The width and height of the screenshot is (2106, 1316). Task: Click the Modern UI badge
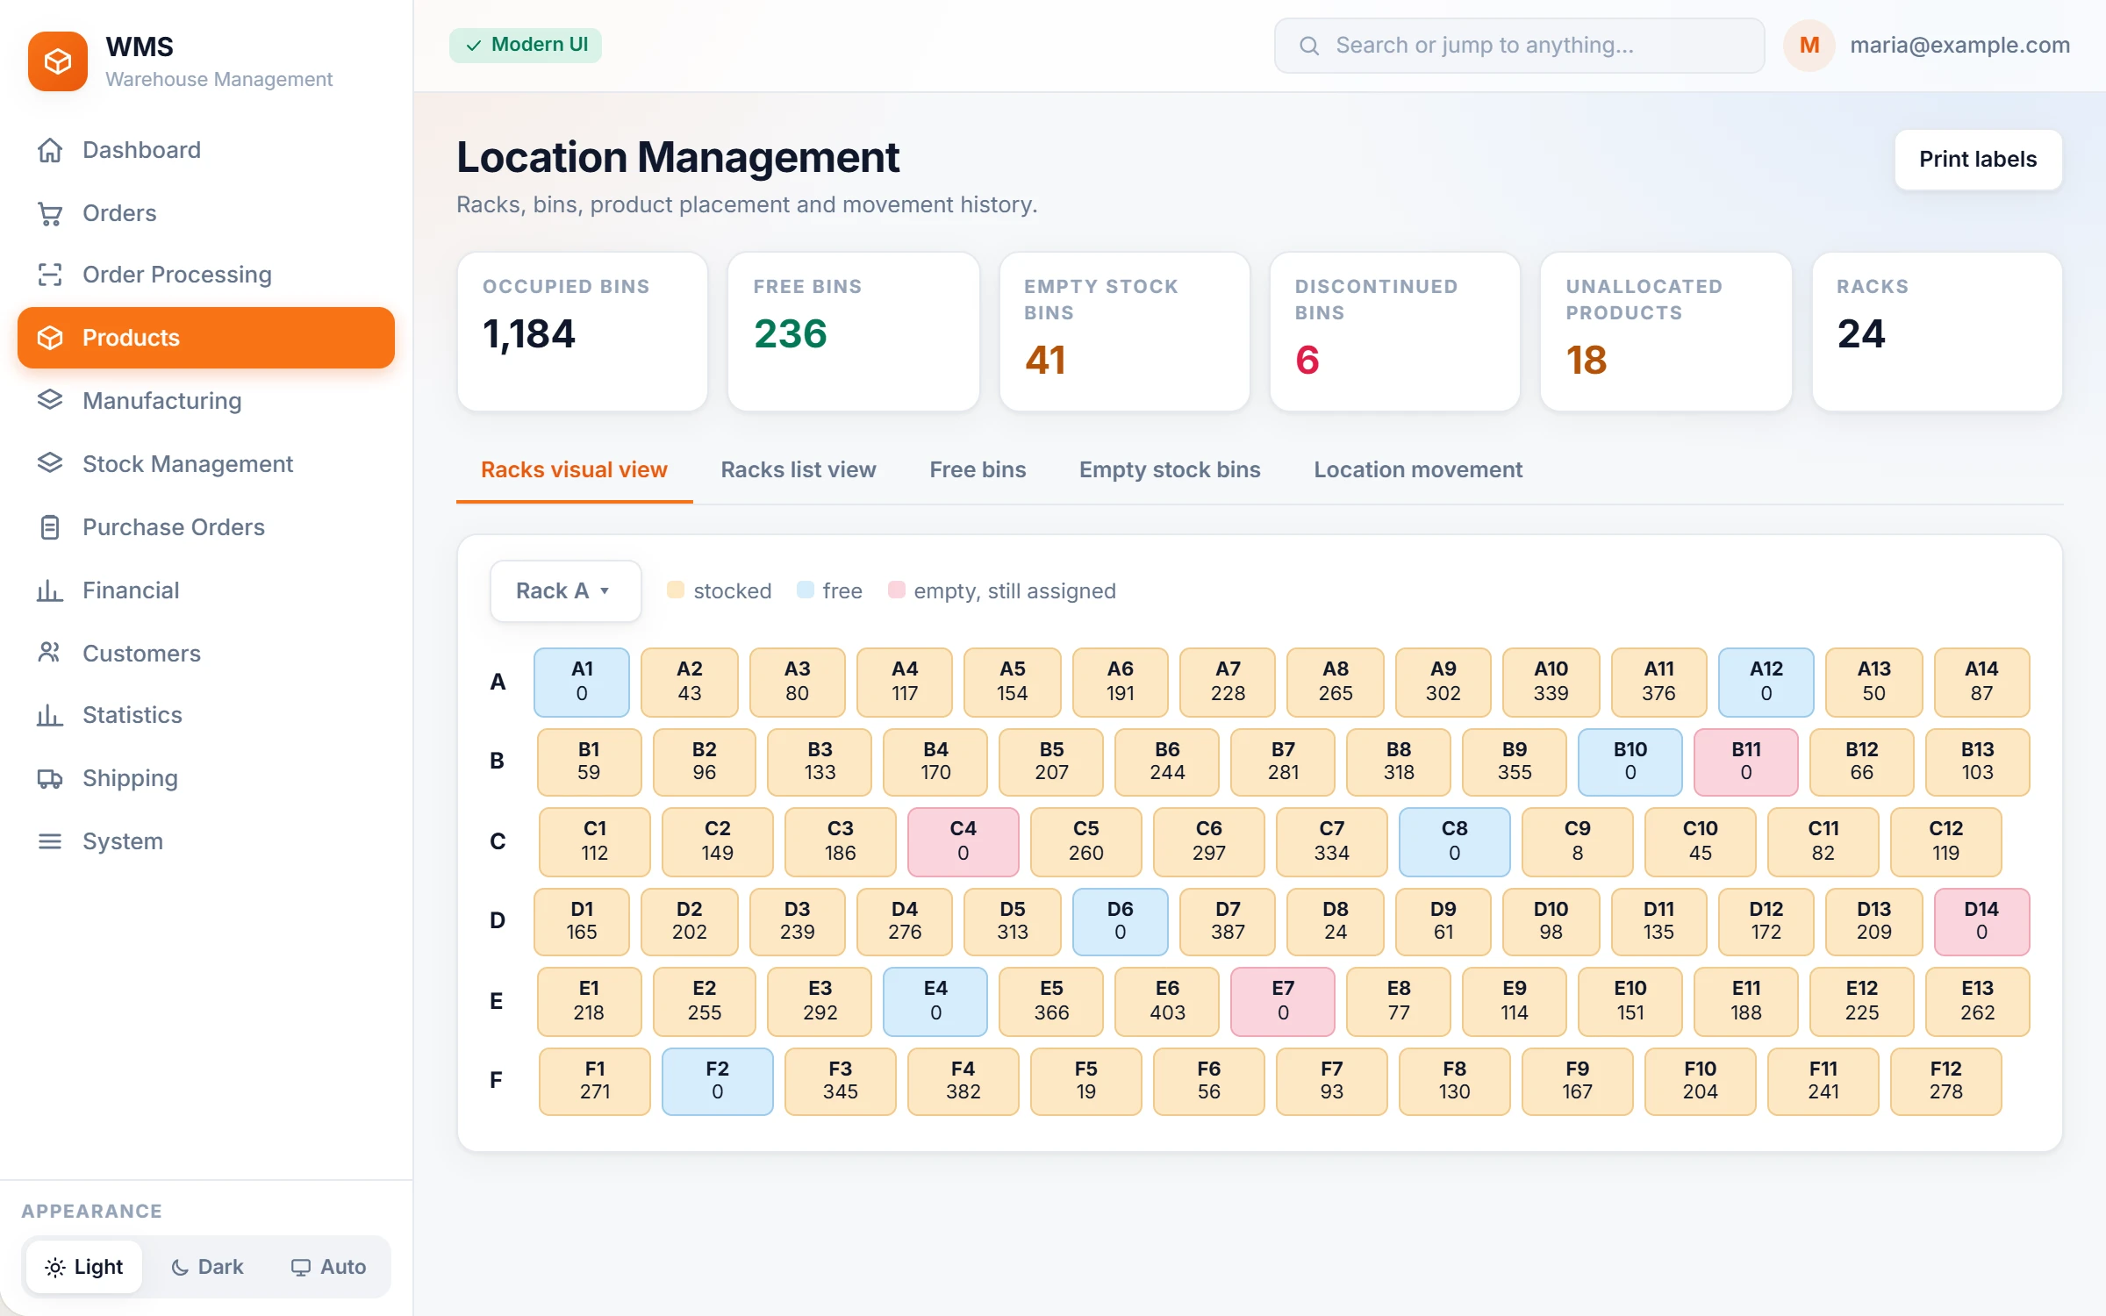coord(526,45)
